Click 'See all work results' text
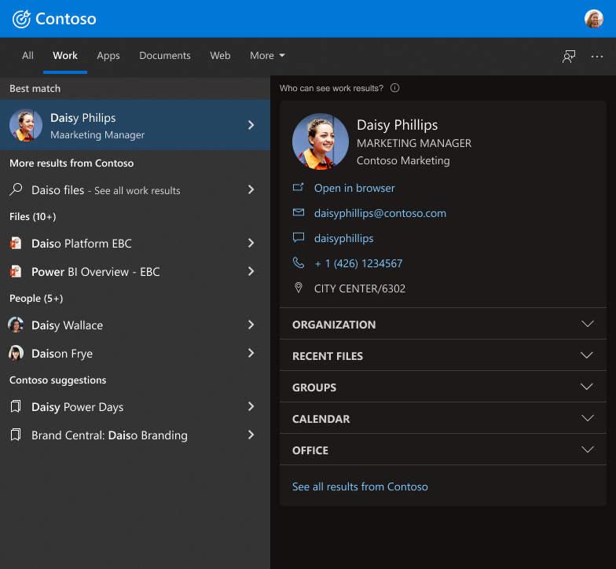This screenshot has width=616, height=569. [137, 190]
